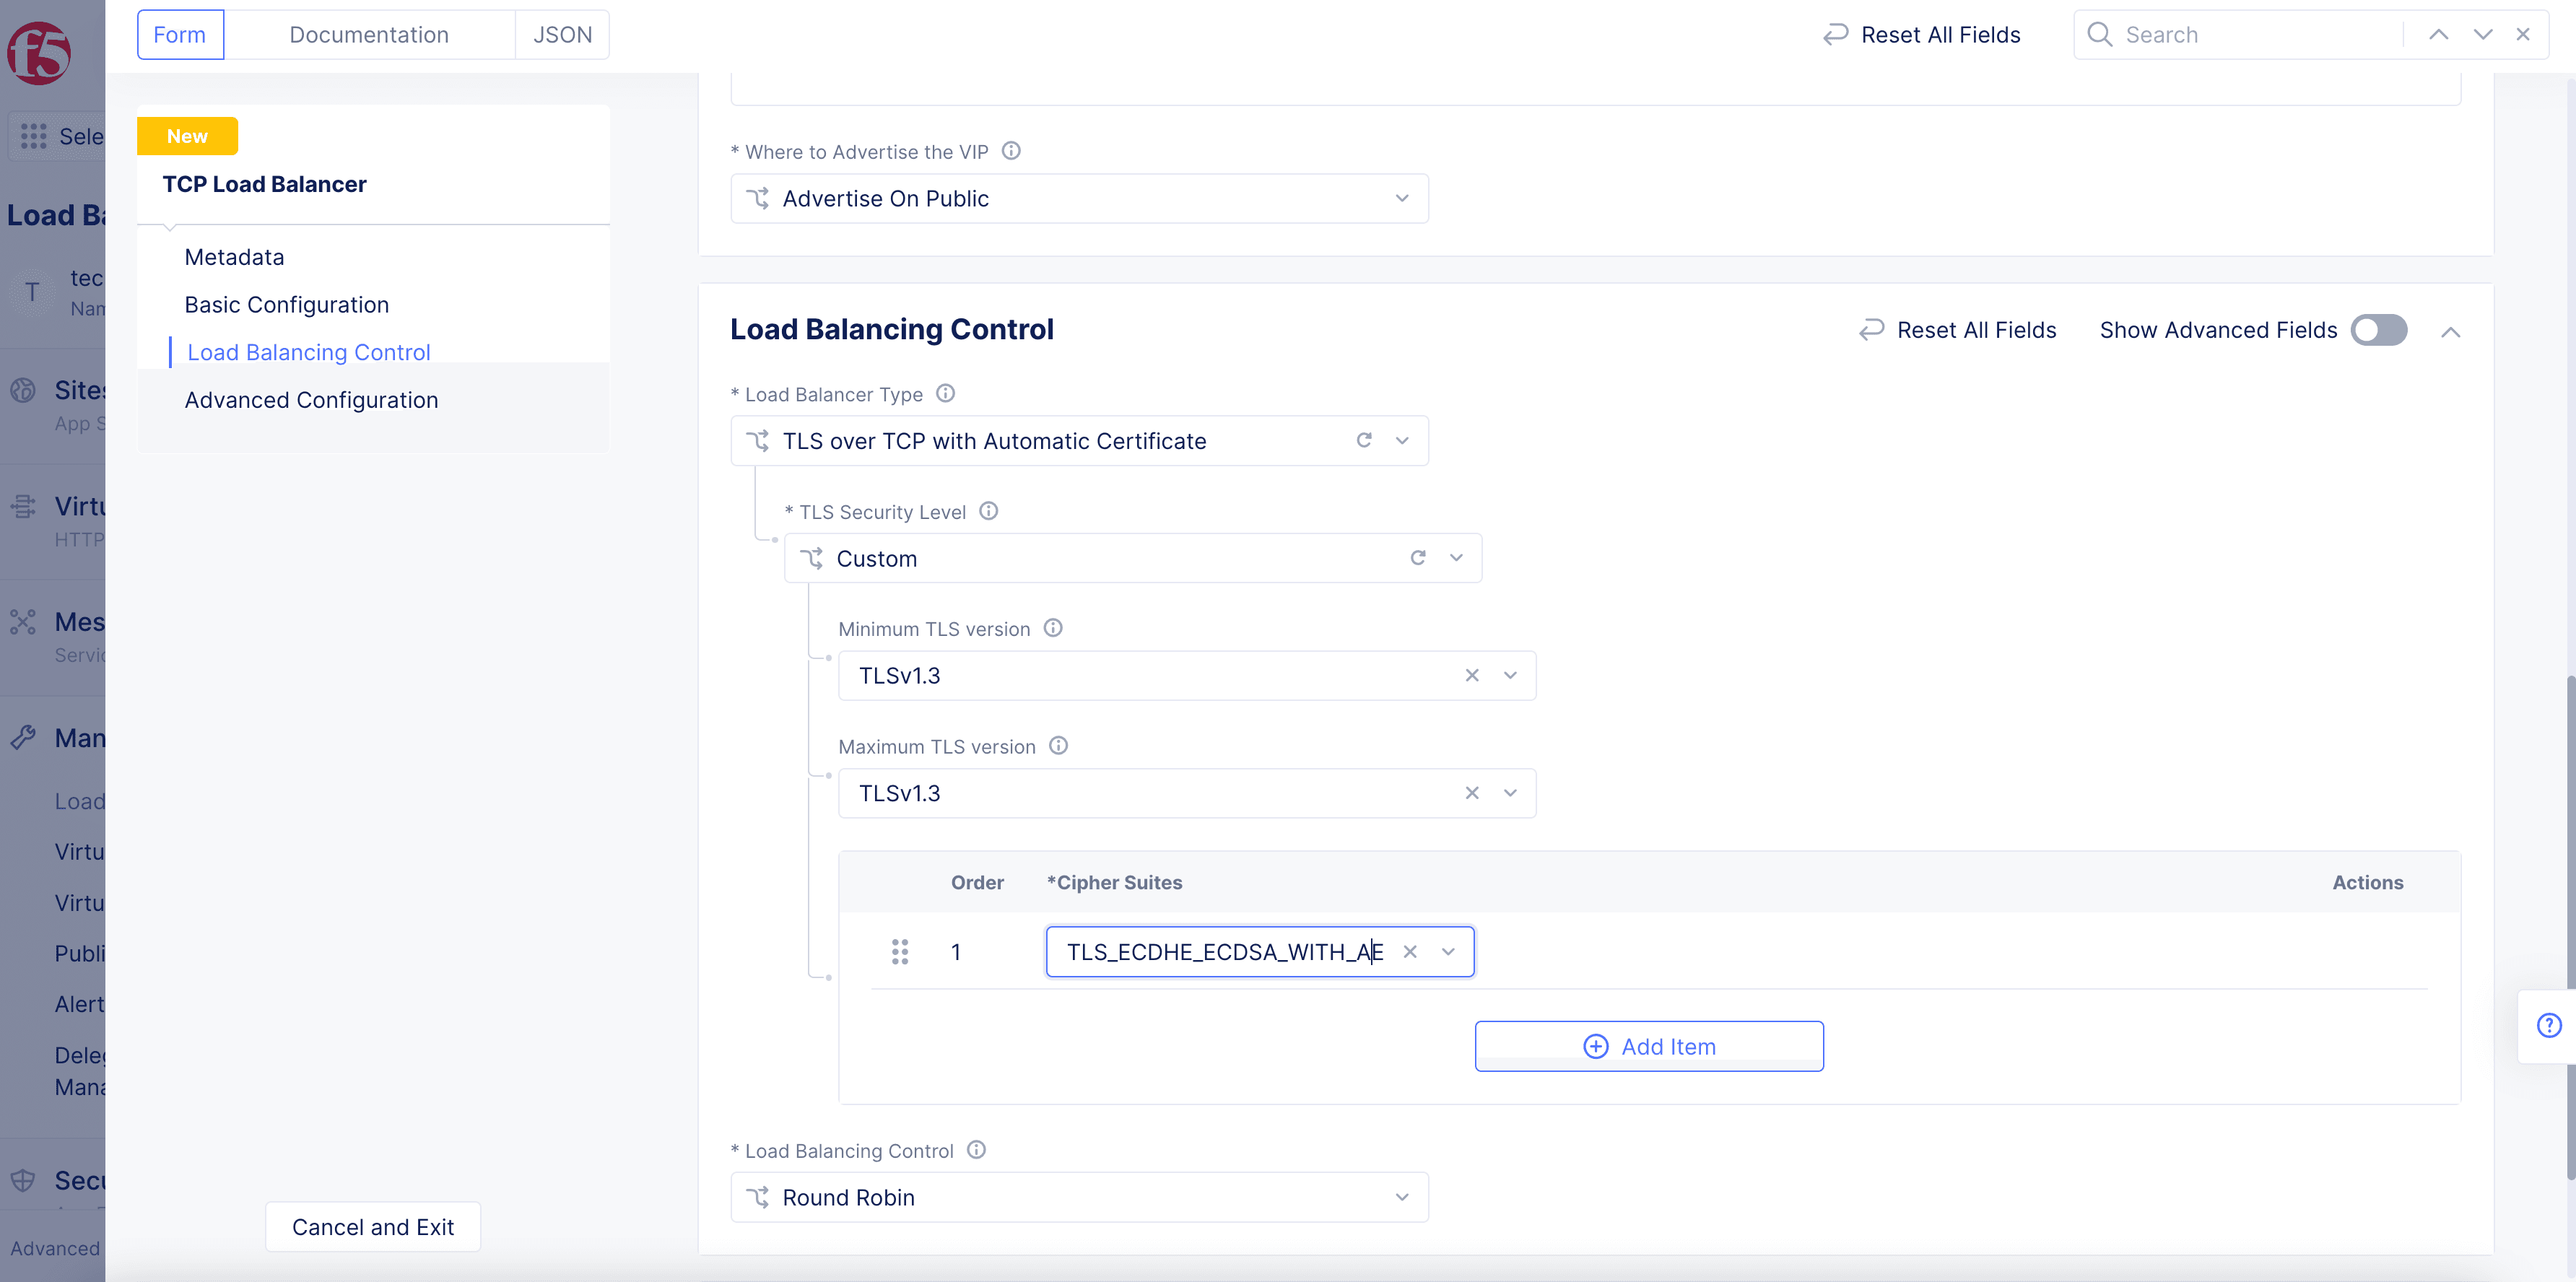The height and width of the screenshot is (1282, 2576).
Task: Reset the TLS Security Level field
Action: [x=1417, y=558]
